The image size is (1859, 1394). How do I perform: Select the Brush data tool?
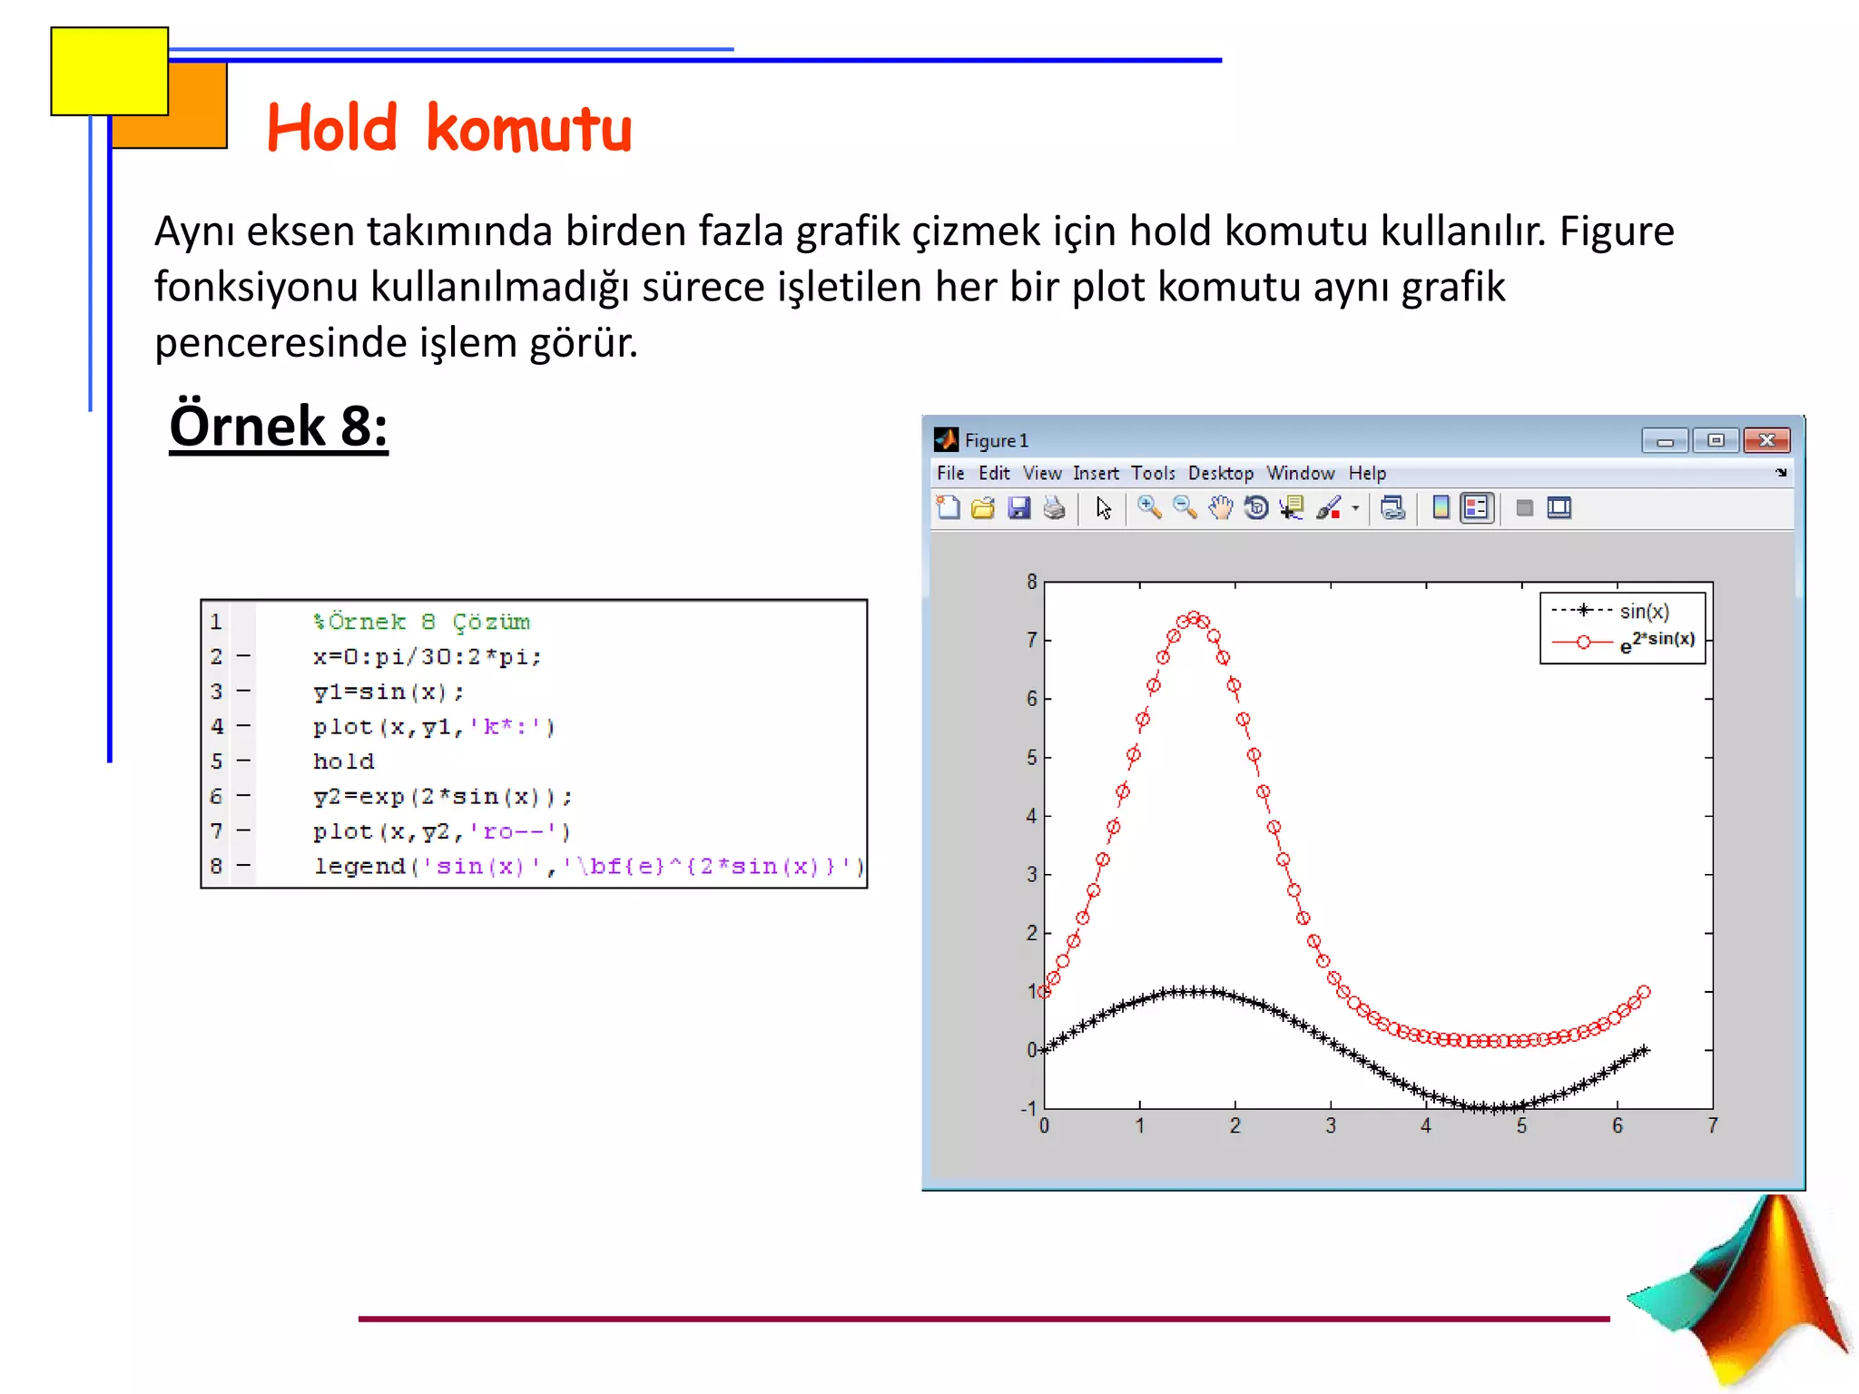coord(1329,508)
